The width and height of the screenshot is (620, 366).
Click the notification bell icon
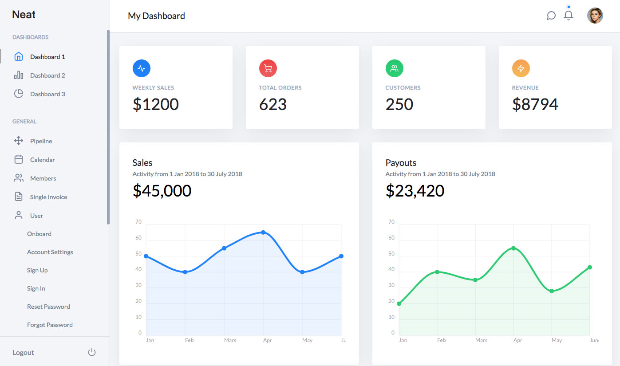pos(569,16)
